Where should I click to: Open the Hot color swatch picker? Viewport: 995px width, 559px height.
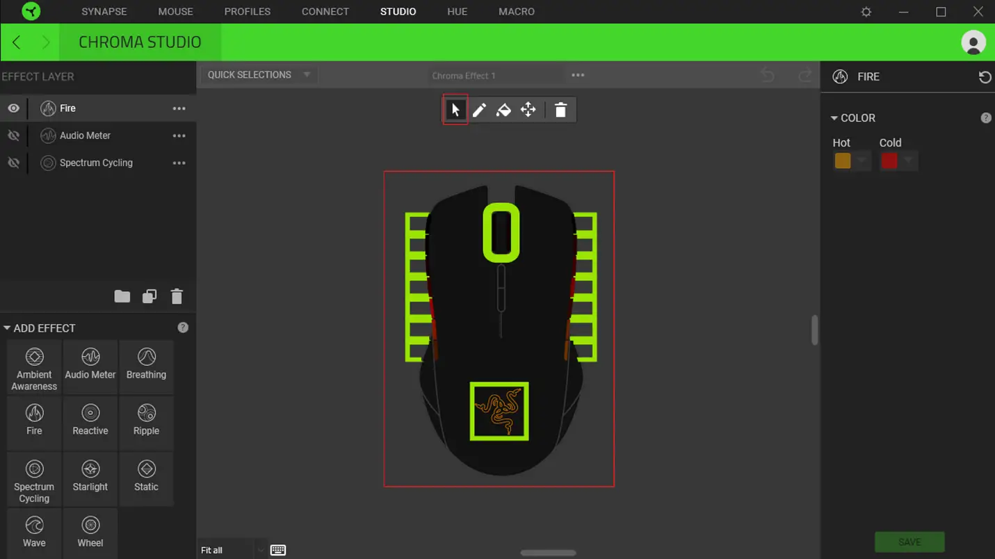[842, 160]
